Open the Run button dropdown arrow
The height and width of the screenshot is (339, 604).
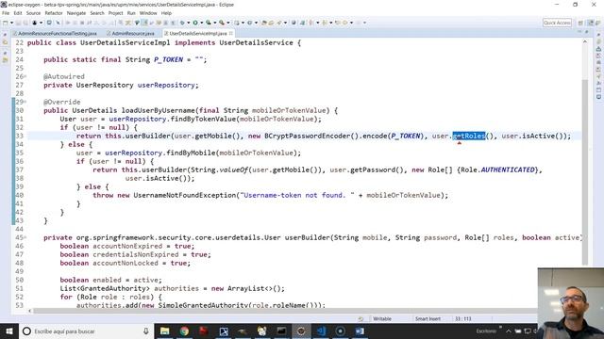[x=201, y=23]
